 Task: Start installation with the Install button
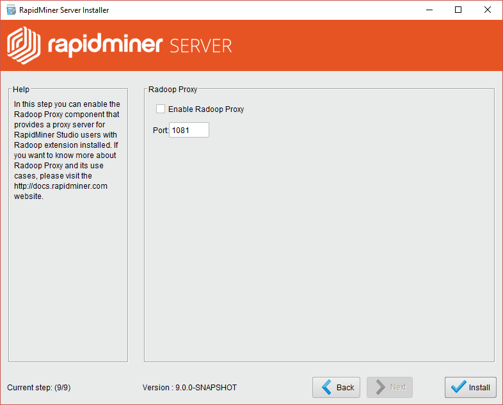(470, 387)
